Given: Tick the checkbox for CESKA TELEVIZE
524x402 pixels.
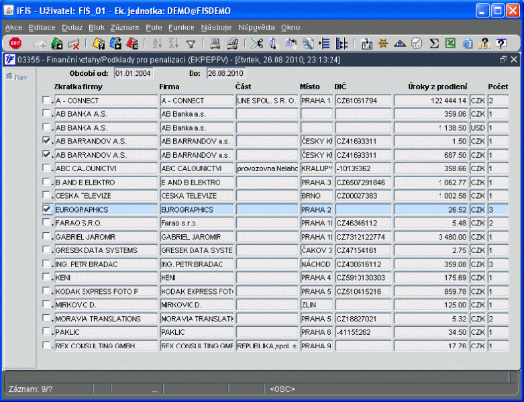Looking at the screenshot, I should tap(46, 195).
